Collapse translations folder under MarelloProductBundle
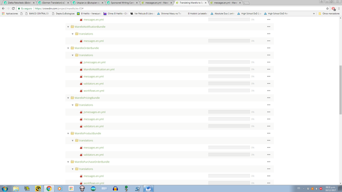Image resolution: width=342 pixels, height=192 pixels. pyautogui.click(x=73, y=141)
